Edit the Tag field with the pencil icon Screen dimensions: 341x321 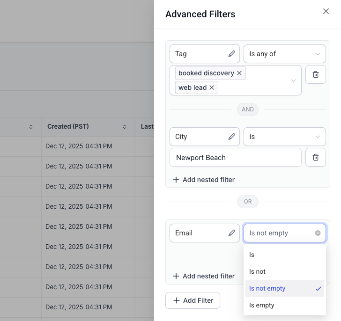coord(231,54)
